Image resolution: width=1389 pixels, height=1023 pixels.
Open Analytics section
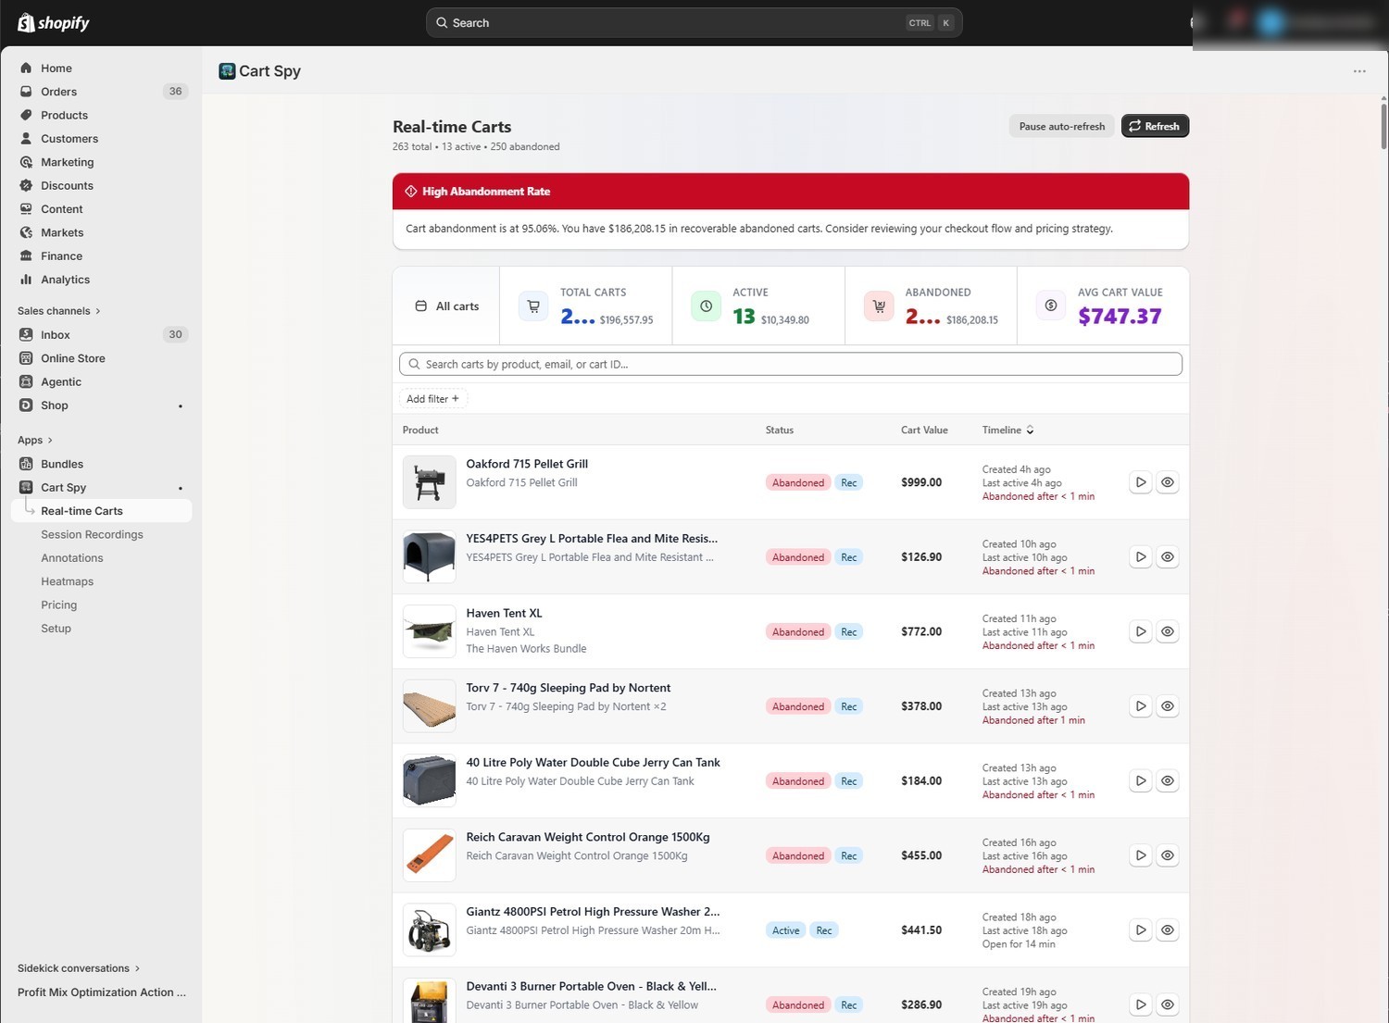[x=65, y=280]
